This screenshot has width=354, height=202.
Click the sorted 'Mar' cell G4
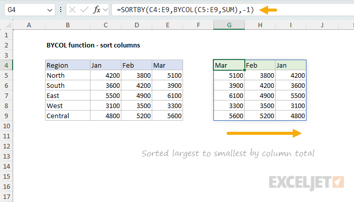click(x=229, y=65)
